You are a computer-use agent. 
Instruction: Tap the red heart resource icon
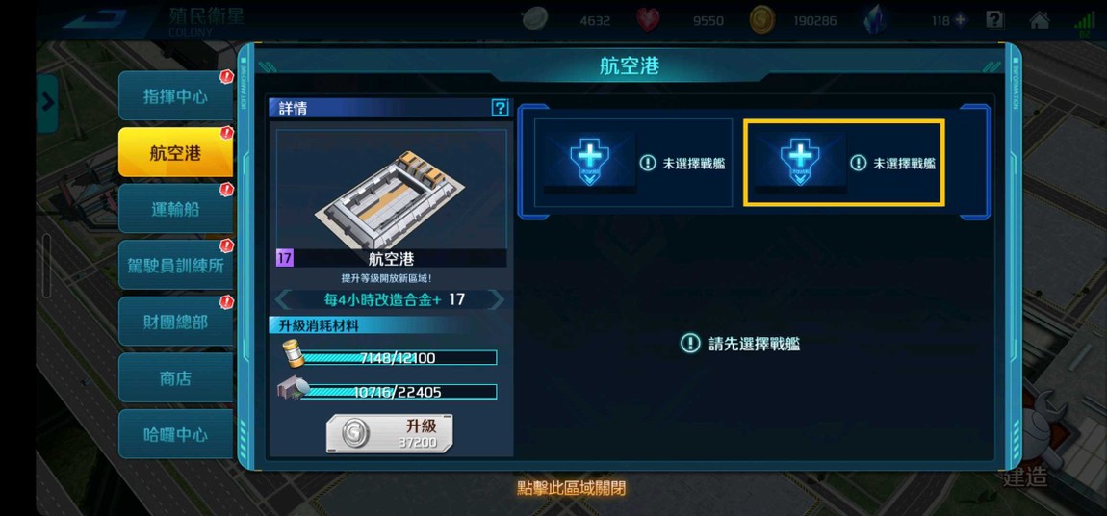coord(648,20)
